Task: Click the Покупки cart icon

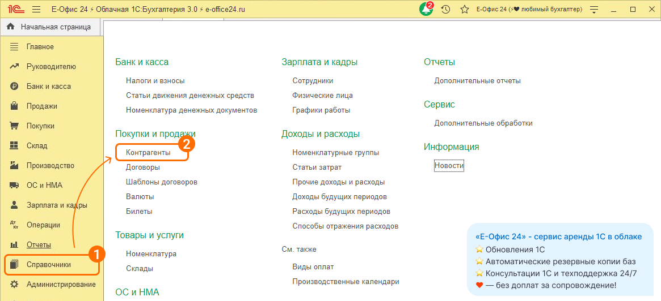Action: (14, 126)
